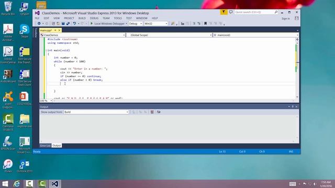335x188 pixels.
Task: Click the Save All toolbar icon
Action: 68,23
